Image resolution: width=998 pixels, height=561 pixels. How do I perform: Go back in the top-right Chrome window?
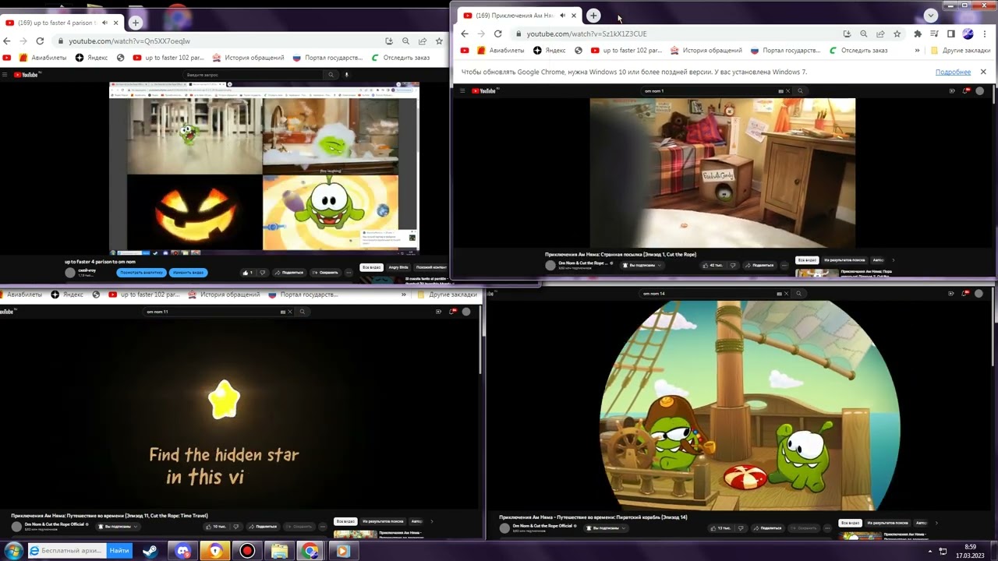tap(465, 34)
